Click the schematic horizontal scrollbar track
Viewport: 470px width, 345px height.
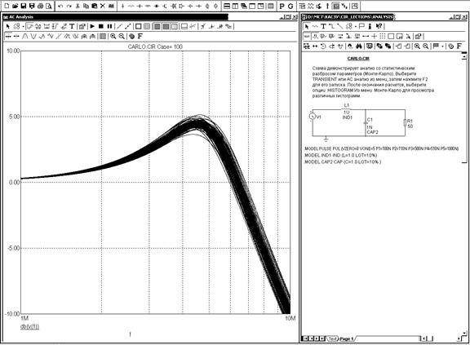[388, 338]
